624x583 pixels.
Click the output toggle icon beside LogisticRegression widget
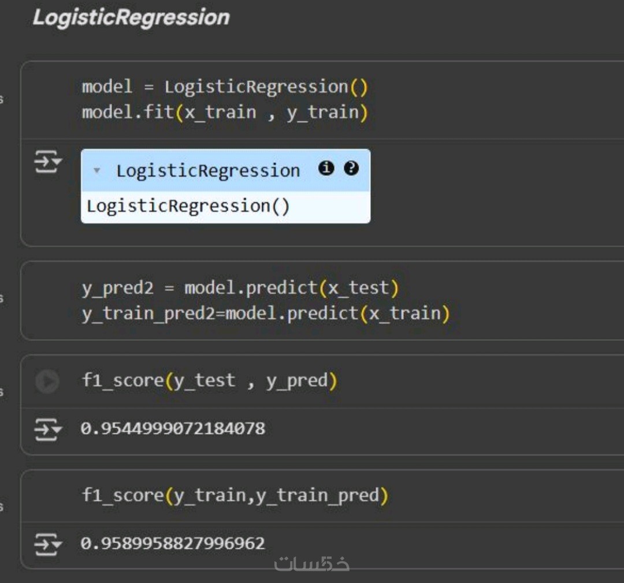click(48, 162)
